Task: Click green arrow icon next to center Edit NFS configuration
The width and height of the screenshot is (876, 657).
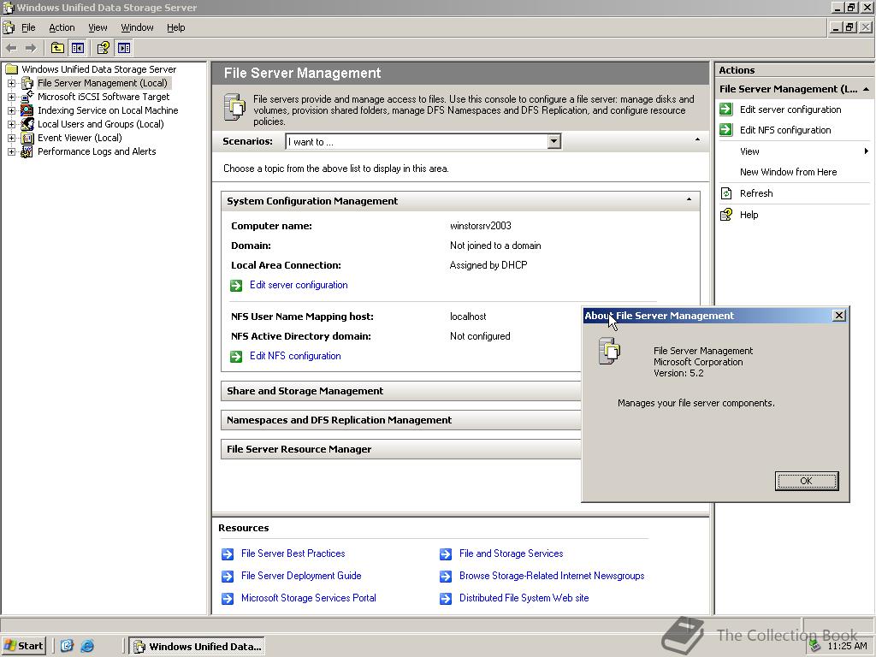Action: [236, 357]
